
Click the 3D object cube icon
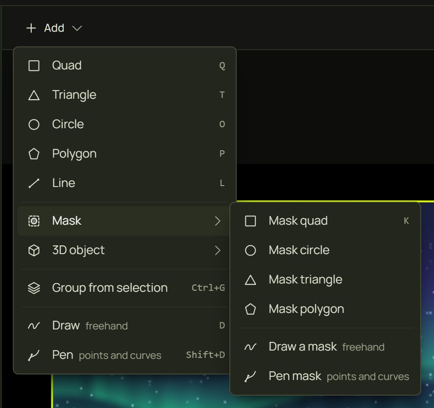click(34, 250)
